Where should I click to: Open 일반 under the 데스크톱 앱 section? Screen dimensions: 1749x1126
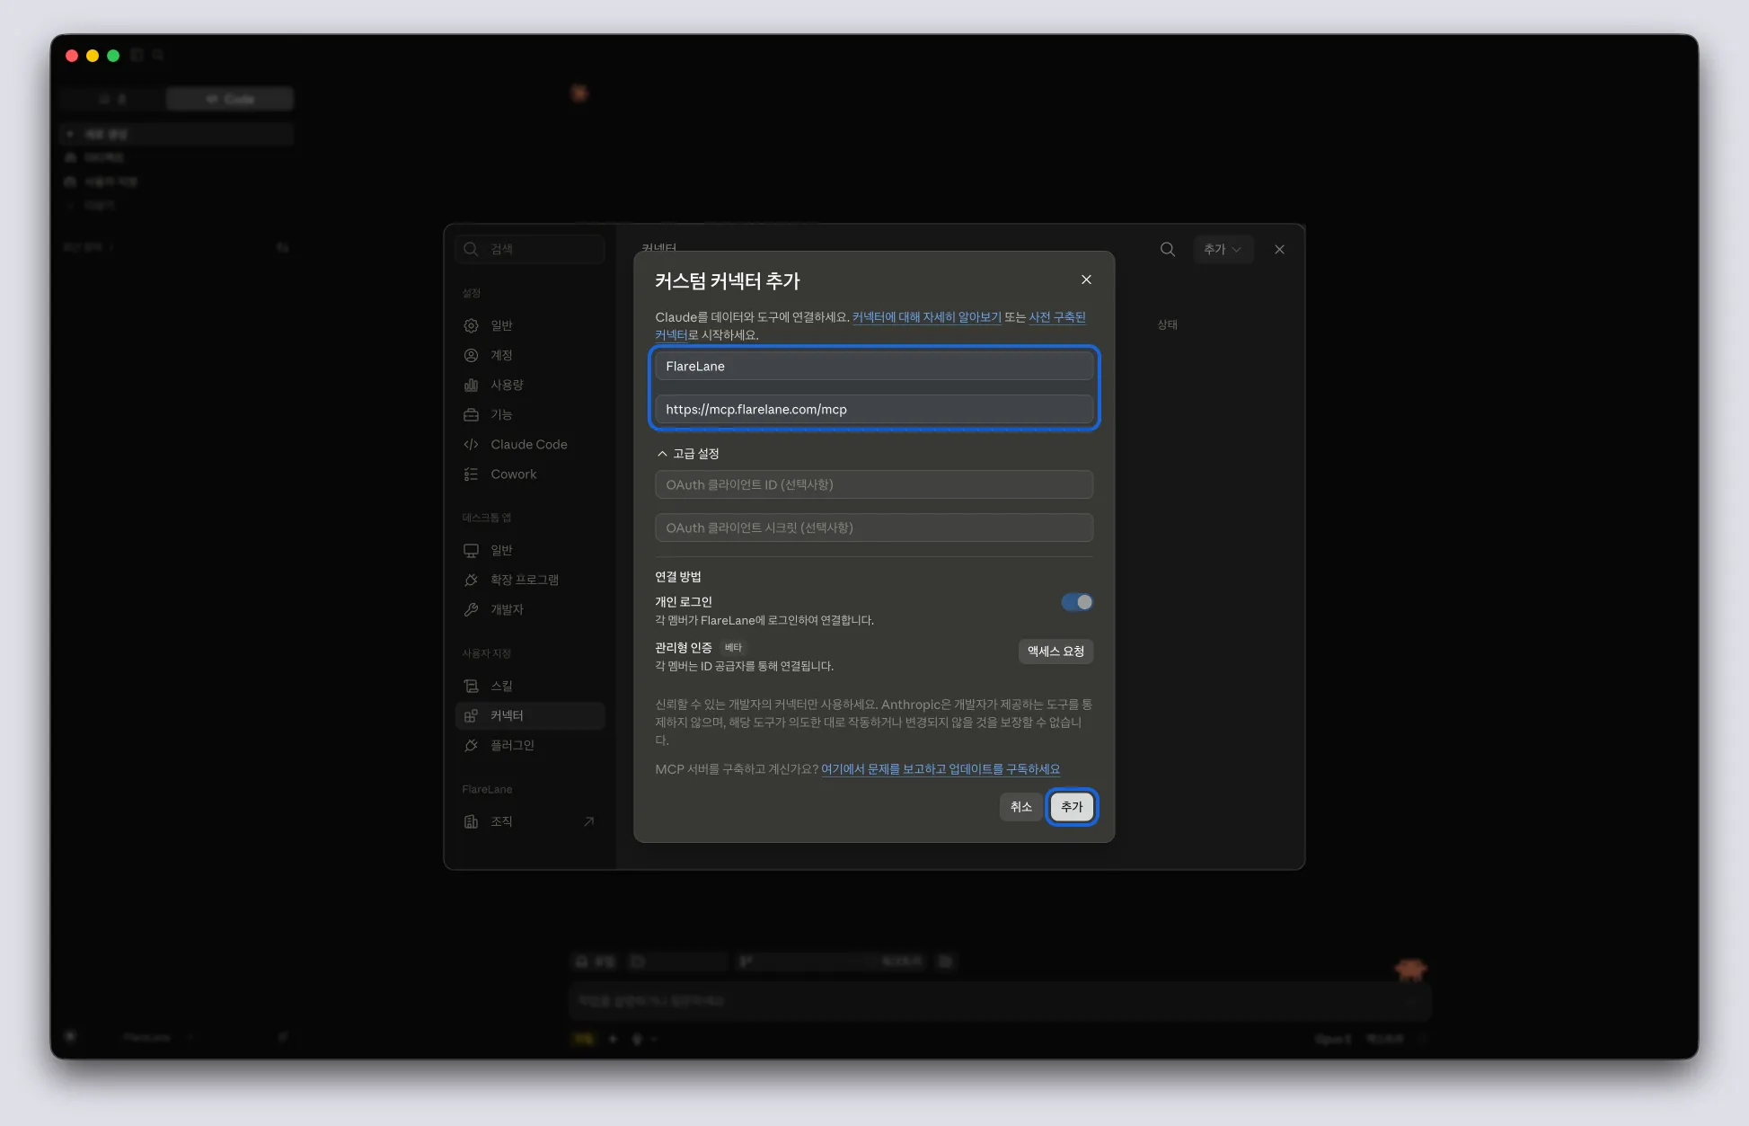(530, 550)
